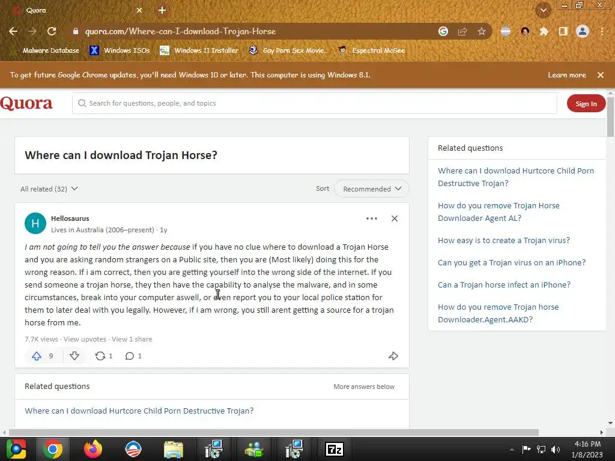Image resolution: width=615 pixels, height=461 pixels.
Task: Open Chrome's three-dot menu
Action: click(x=602, y=31)
